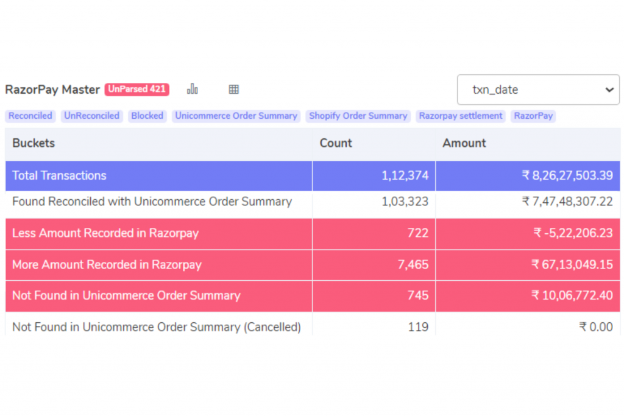Switch to the table grid view icon
Image resolution: width=624 pixels, height=416 pixels.
click(x=233, y=90)
